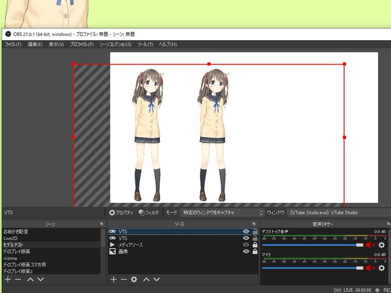Screen dimensions: 391x293
Task: Click the right-middle red resize handle
Action: click(x=344, y=137)
